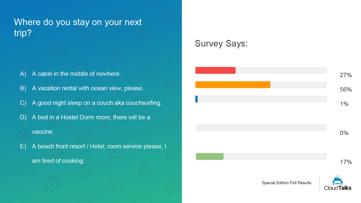
Task: Click the 56% percentage label
Action: [346, 90]
